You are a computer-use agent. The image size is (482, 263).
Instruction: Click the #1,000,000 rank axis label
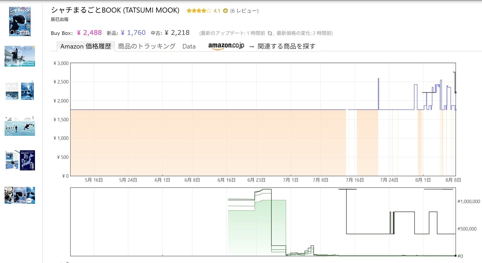tap(469, 202)
